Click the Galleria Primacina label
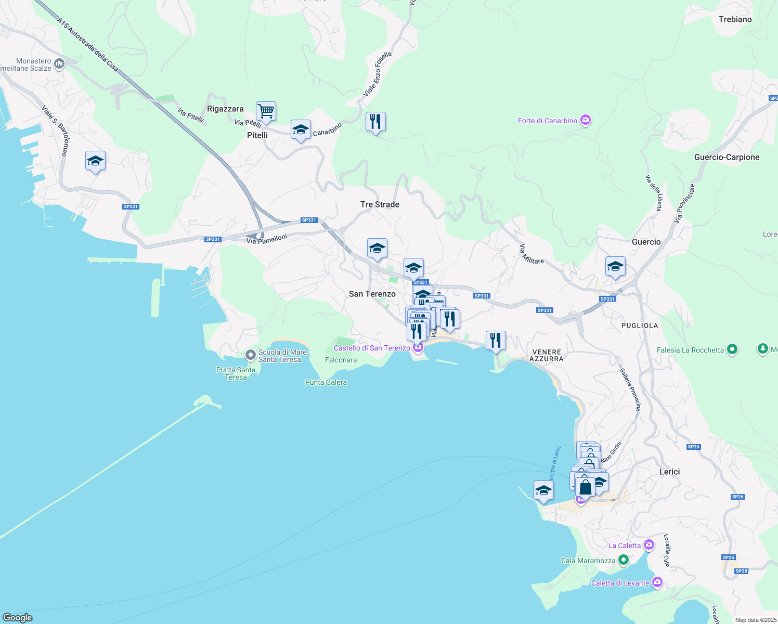778x624 pixels. 630,389
